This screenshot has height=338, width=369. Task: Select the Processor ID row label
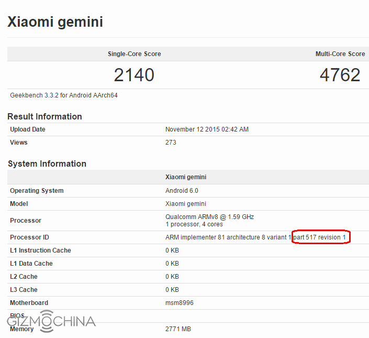[x=29, y=237]
